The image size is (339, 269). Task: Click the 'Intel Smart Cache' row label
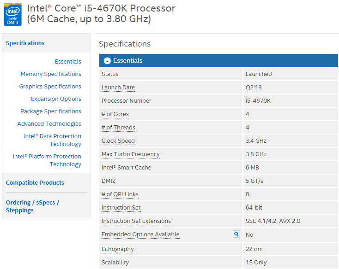point(126,168)
